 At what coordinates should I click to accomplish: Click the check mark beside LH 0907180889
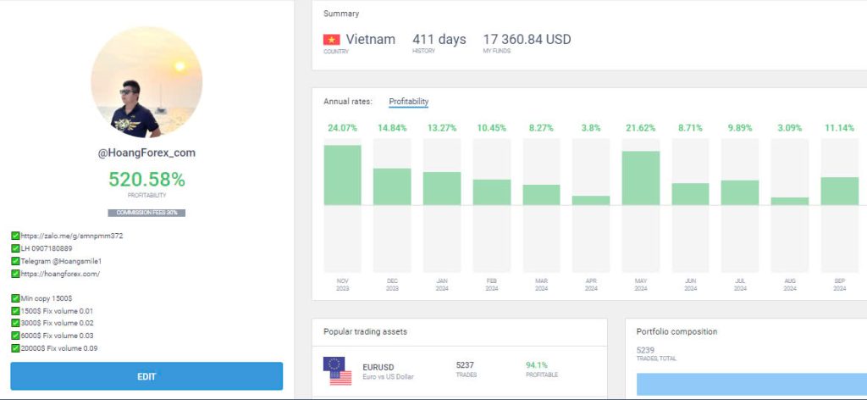[15, 248]
